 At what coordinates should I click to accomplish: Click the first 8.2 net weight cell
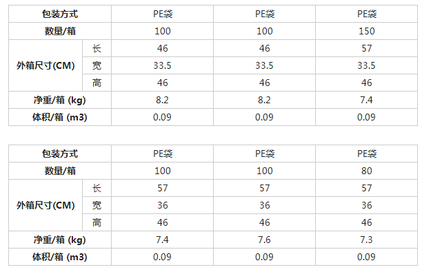tap(162, 100)
